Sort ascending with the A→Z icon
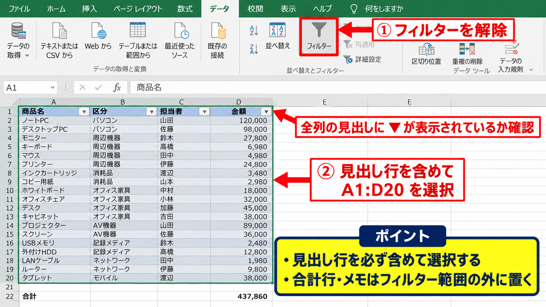The width and height of the screenshot is (546, 307). [x=254, y=30]
